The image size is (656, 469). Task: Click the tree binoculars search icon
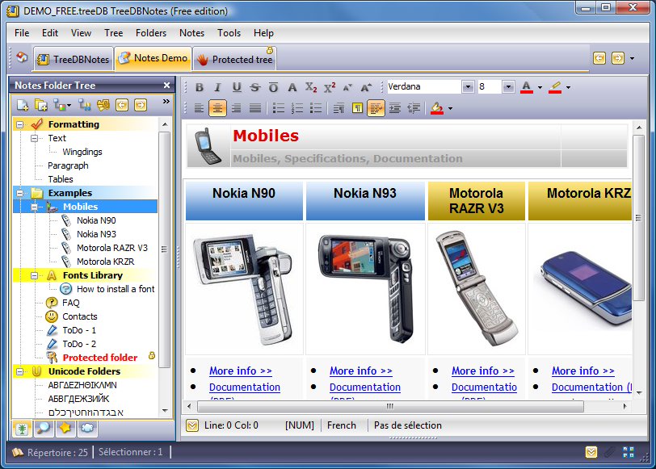[x=85, y=105]
